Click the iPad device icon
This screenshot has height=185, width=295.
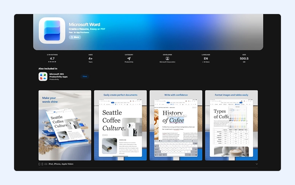[x=39, y=164]
